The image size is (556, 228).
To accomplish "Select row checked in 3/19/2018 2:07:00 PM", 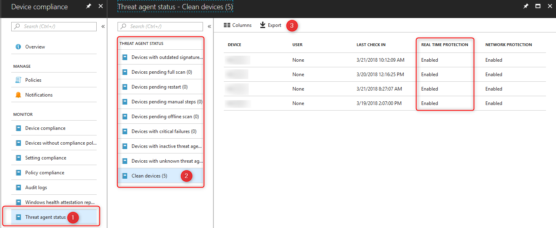I will [385, 103].
